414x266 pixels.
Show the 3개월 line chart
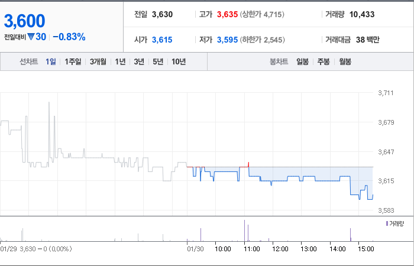point(98,61)
